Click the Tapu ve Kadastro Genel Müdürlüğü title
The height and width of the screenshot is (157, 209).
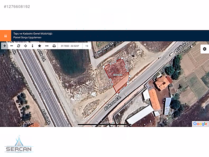coord(33,34)
